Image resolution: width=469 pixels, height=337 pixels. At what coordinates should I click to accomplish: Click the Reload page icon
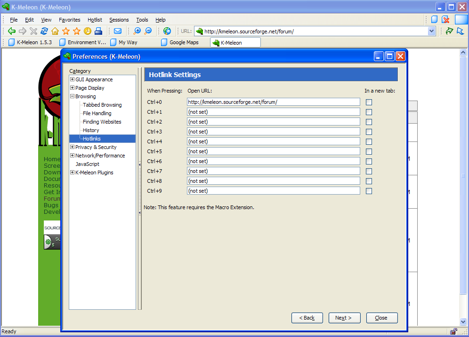(44, 31)
